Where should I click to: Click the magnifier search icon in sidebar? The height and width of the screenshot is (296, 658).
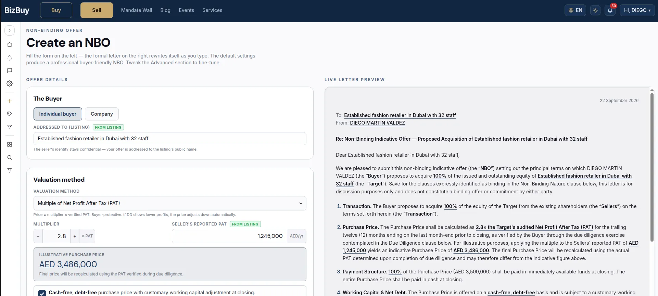tap(10, 157)
